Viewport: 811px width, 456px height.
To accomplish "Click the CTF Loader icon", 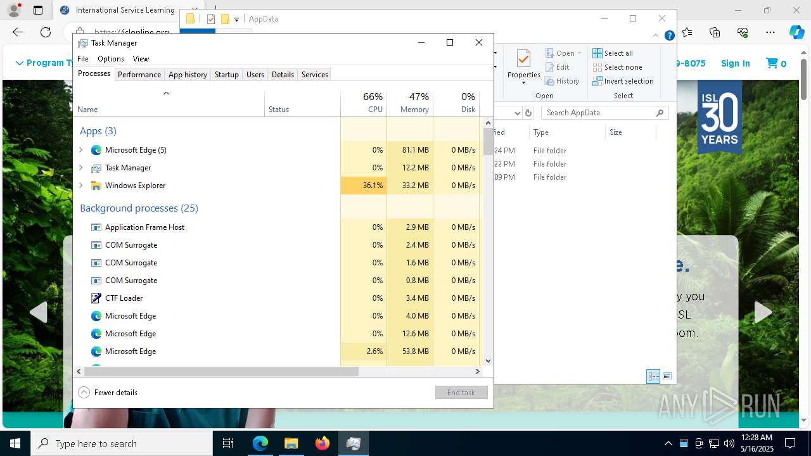I will click(x=96, y=298).
